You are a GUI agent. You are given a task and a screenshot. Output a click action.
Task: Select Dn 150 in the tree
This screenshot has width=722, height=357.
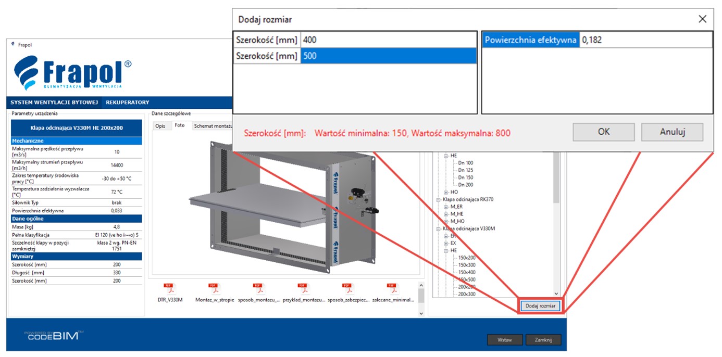pos(466,177)
